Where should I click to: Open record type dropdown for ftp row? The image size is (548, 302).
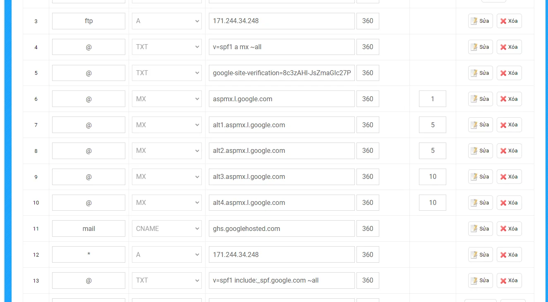coord(167,21)
